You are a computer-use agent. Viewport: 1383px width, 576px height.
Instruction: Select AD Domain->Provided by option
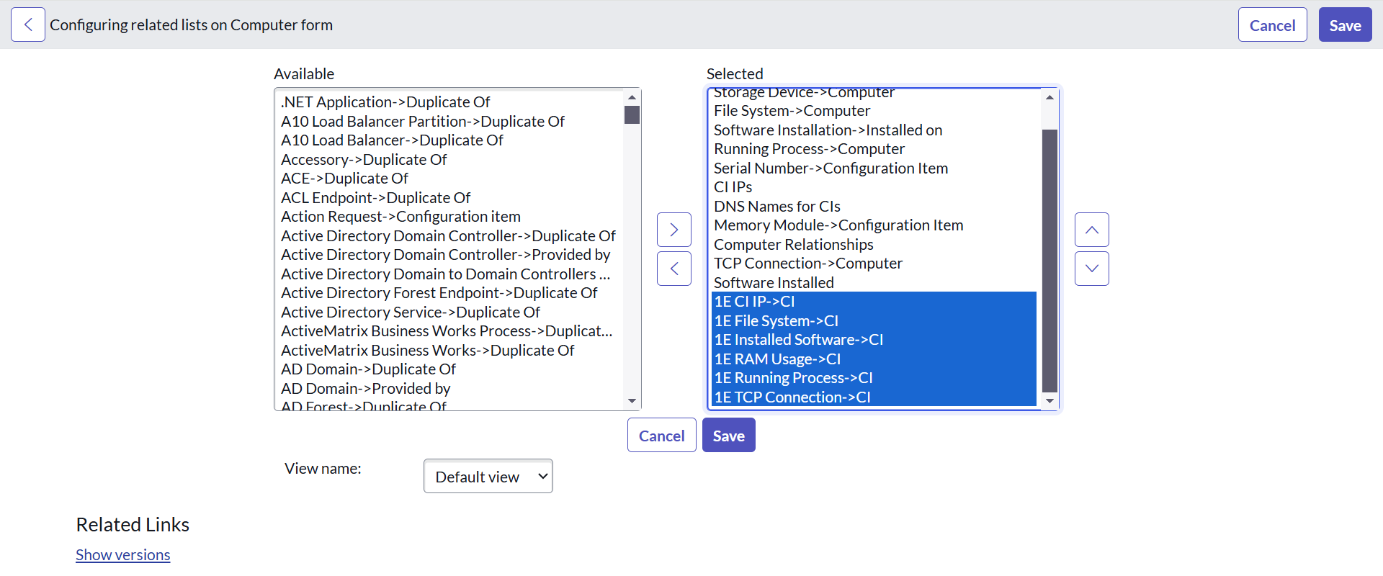(365, 389)
